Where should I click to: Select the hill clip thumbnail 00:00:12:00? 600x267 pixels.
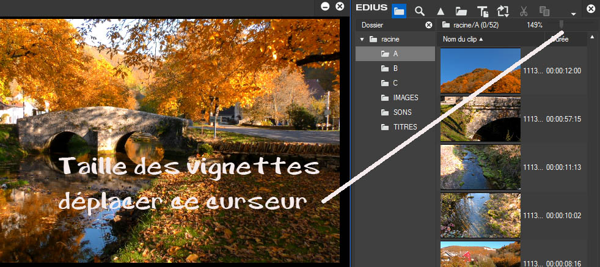tap(480, 70)
